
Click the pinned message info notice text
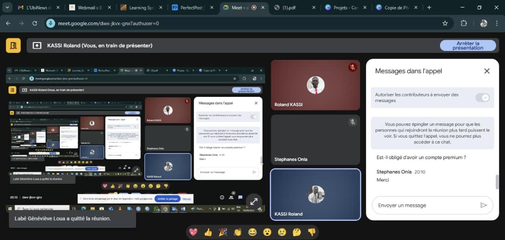pyautogui.click(x=433, y=133)
